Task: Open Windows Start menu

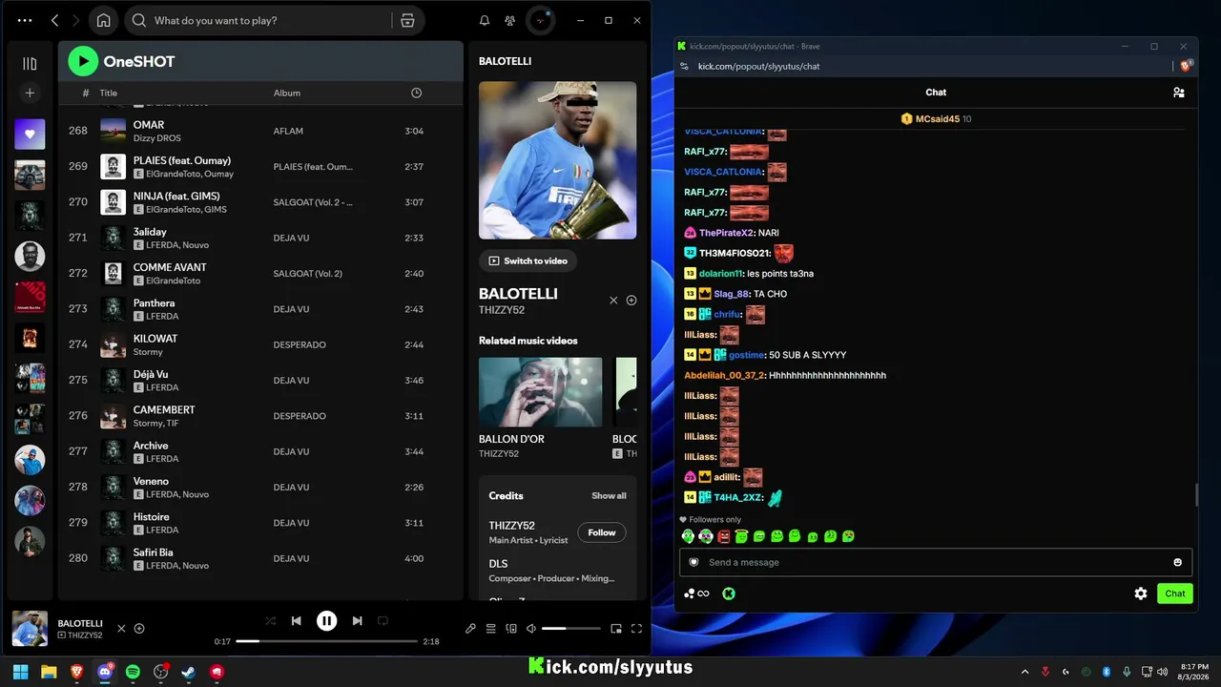Action: pos(21,672)
